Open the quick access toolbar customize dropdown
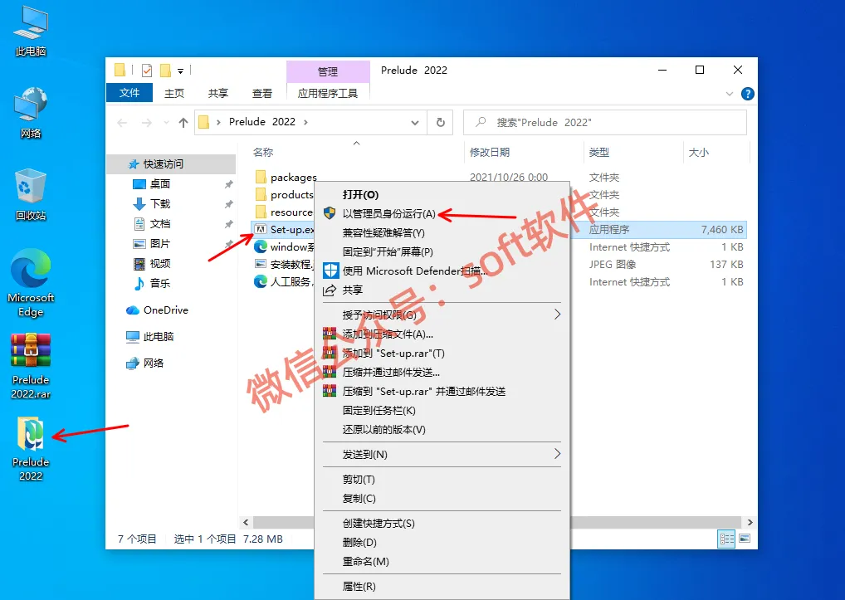Viewport: 845px width, 600px height. [x=180, y=71]
